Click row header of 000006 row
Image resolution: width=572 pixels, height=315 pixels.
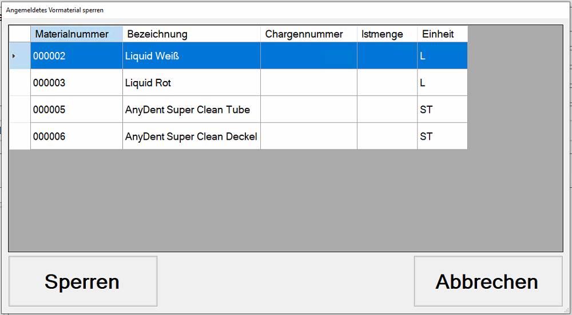(19, 136)
